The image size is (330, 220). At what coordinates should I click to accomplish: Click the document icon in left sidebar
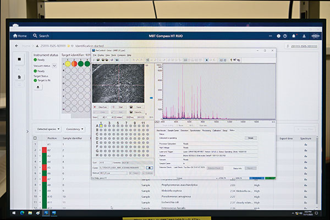[20, 78]
